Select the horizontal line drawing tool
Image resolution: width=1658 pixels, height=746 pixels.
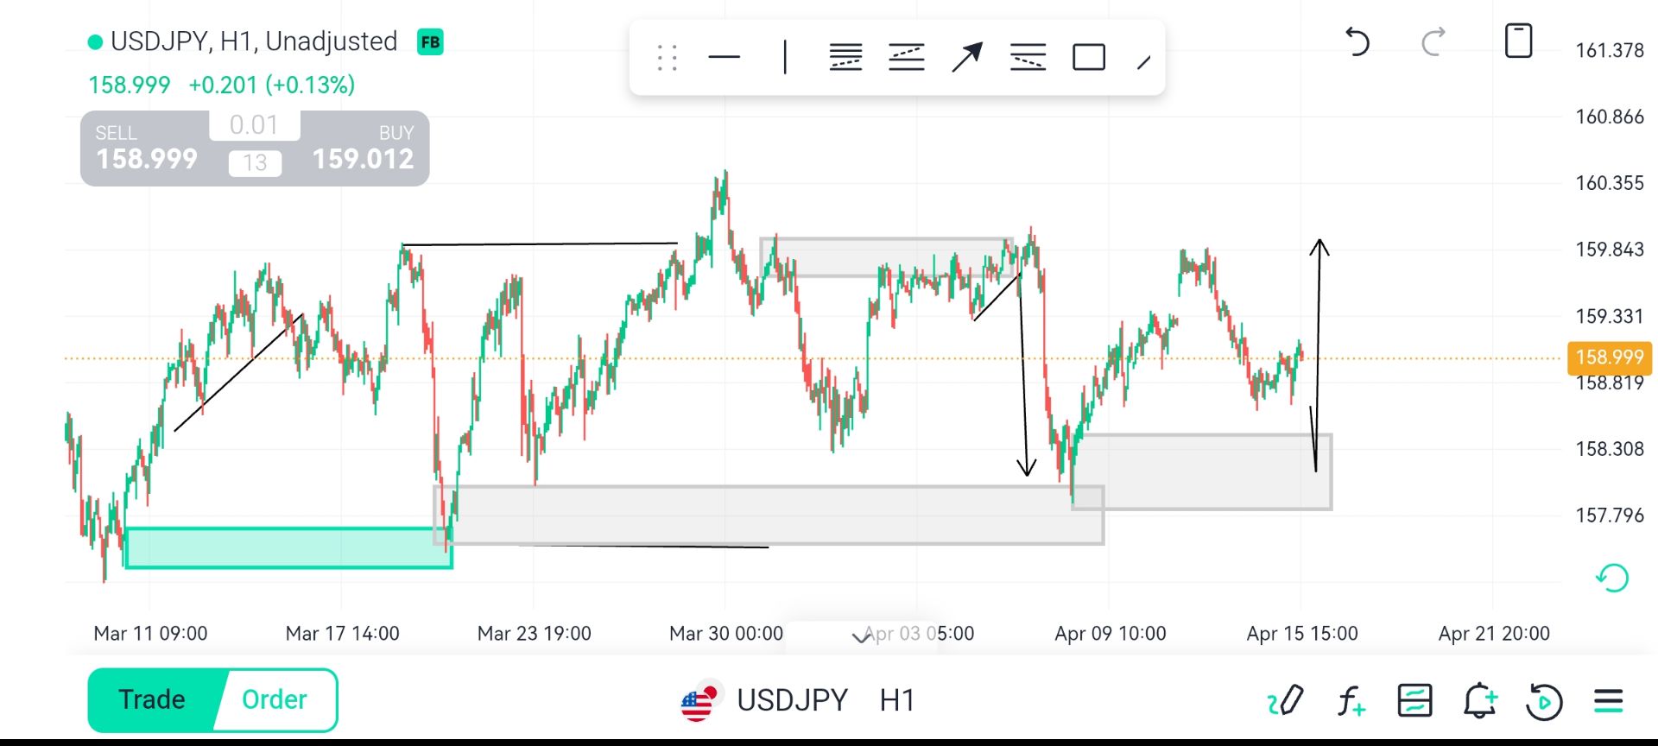click(x=724, y=58)
